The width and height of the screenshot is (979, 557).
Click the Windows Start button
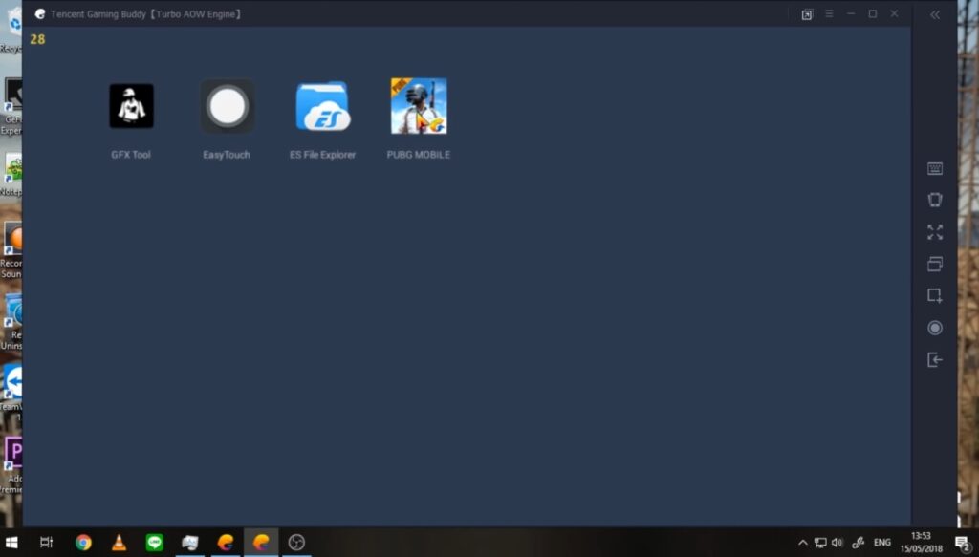point(12,543)
